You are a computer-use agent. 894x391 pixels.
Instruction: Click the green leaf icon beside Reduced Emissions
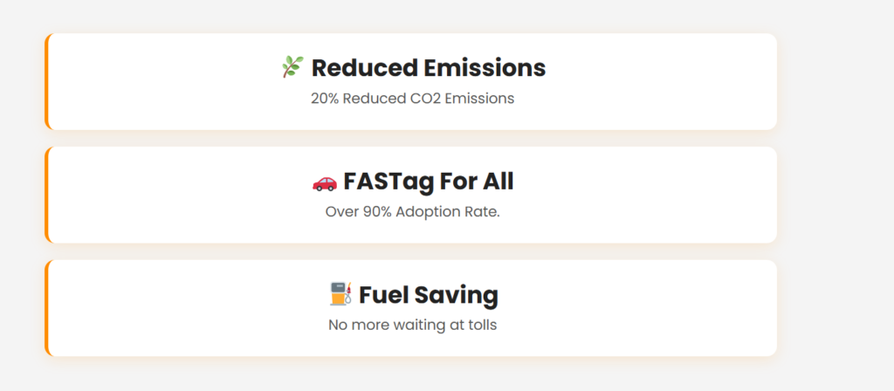click(x=292, y=67)
